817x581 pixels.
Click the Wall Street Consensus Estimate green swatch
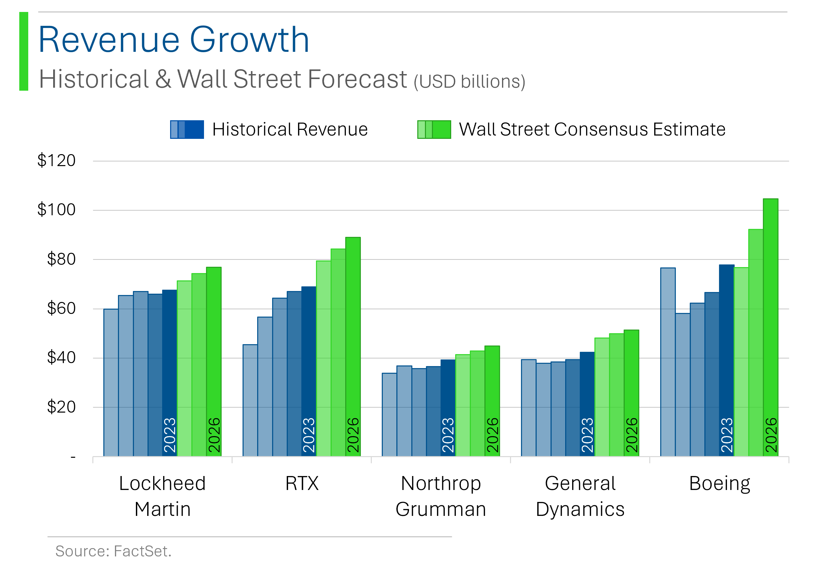click(x=434, y=130)
